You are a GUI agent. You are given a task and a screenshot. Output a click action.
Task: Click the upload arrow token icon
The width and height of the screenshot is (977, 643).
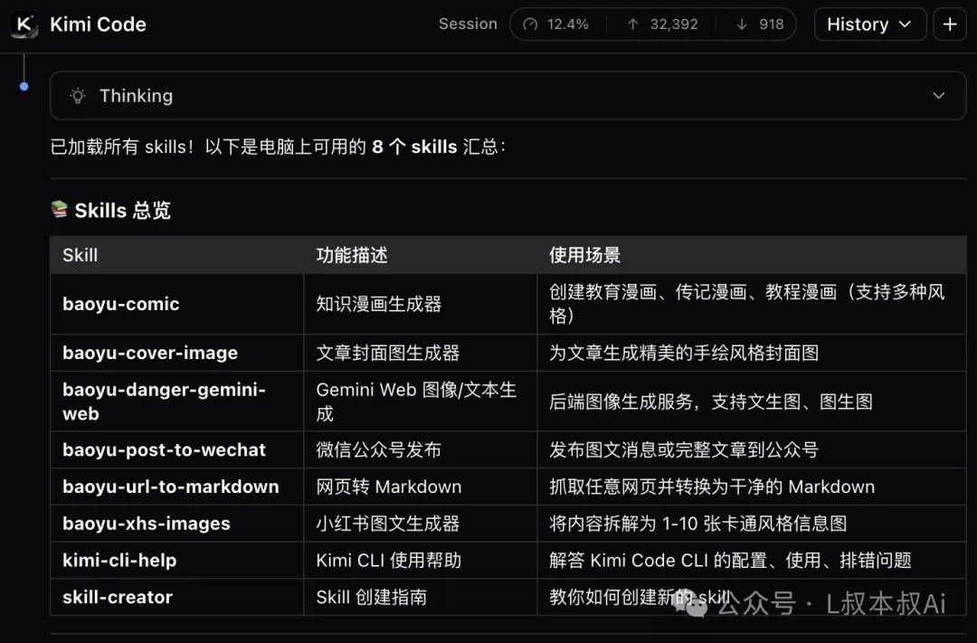pyautogui.click(x=633, y=24)
